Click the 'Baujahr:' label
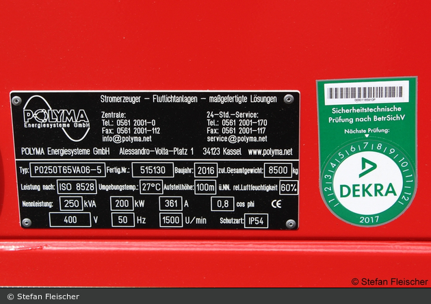Viewport: 431px width, 304px height. click(x=184, y=170)
